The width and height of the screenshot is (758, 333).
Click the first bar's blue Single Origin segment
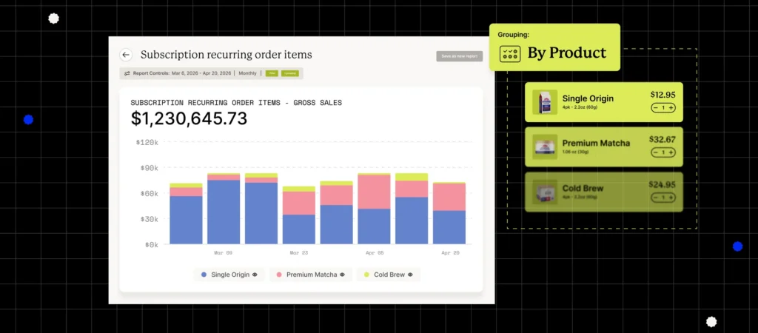(186, 220)
